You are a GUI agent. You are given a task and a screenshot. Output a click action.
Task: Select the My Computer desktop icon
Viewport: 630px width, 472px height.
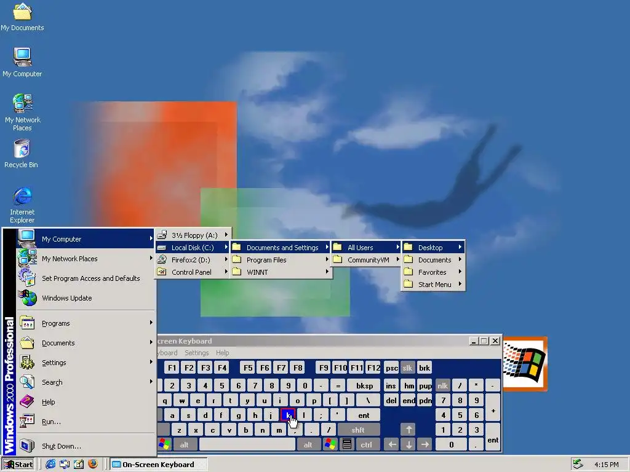[x=22, y=62]
